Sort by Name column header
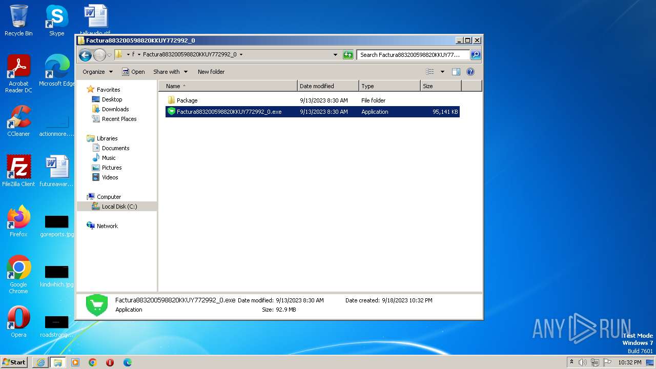The width and height of the screenshot is (656, 369). pos(228,86)
